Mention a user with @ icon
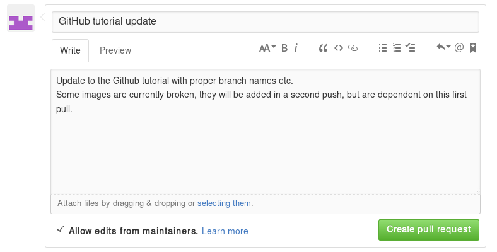 click(x=459, y=48)
